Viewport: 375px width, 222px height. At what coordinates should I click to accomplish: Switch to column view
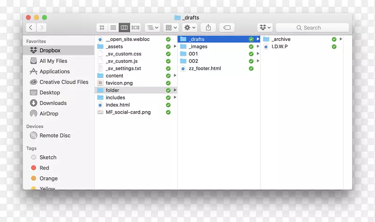124,28
